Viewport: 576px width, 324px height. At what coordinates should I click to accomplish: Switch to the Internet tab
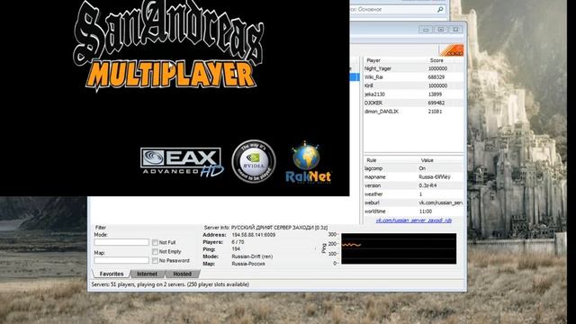coord(147,274)
